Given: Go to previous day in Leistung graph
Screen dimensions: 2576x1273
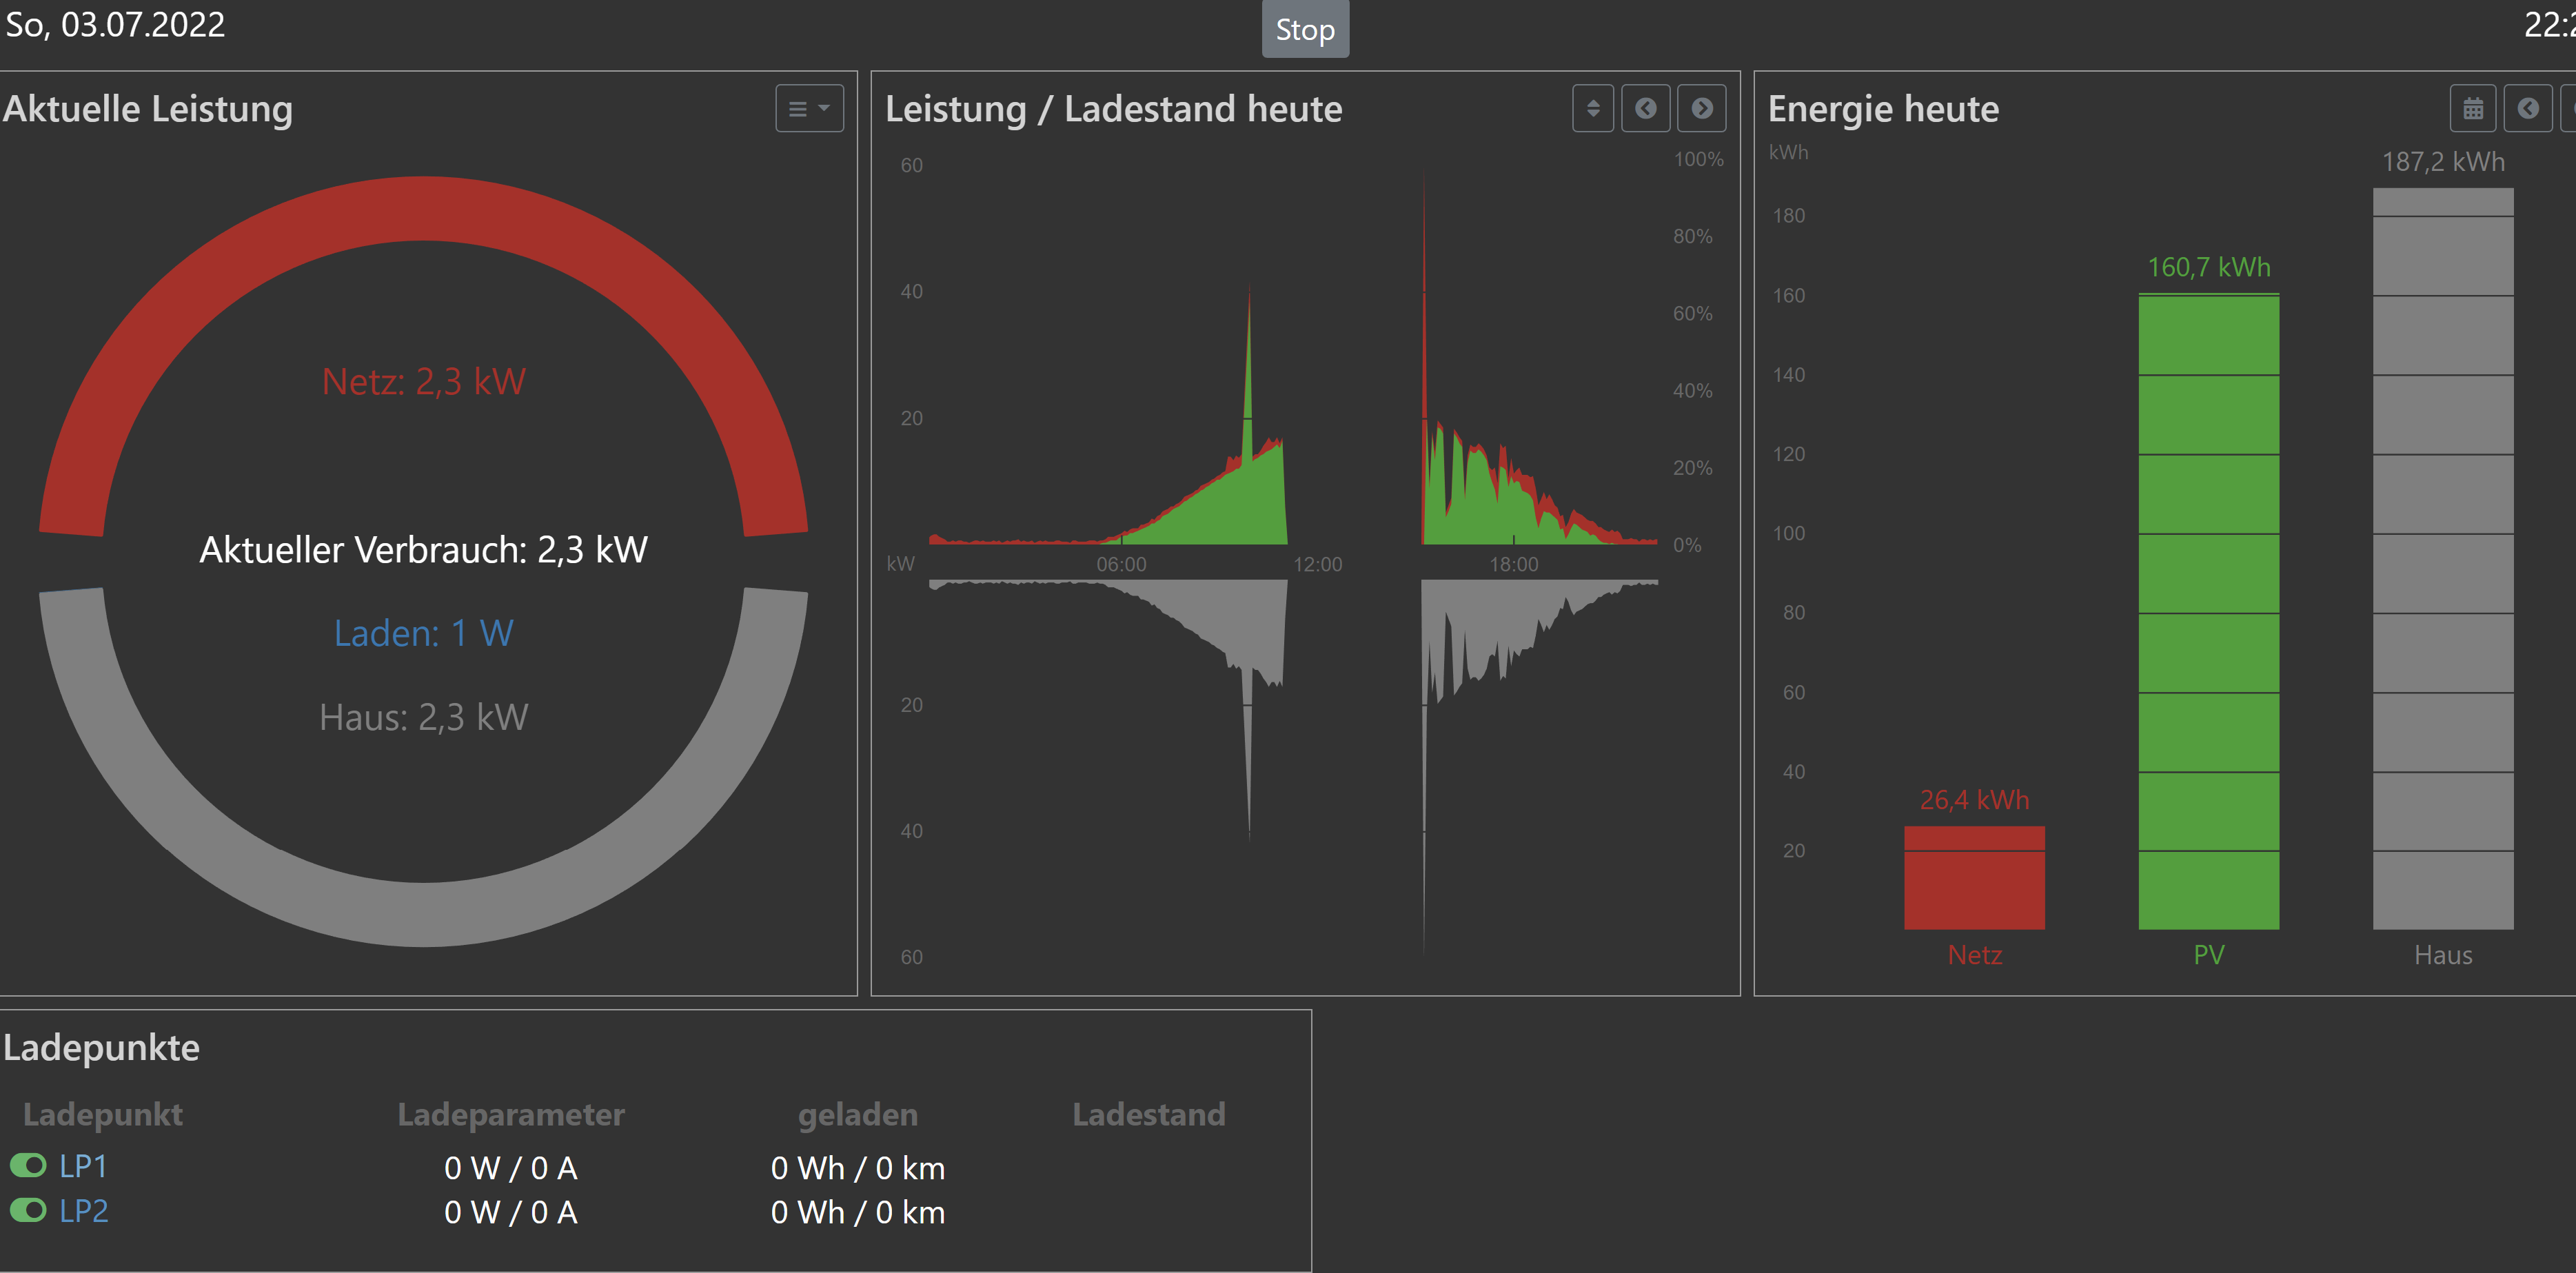Looking at the screenshot, I should tap(1645, 109).
